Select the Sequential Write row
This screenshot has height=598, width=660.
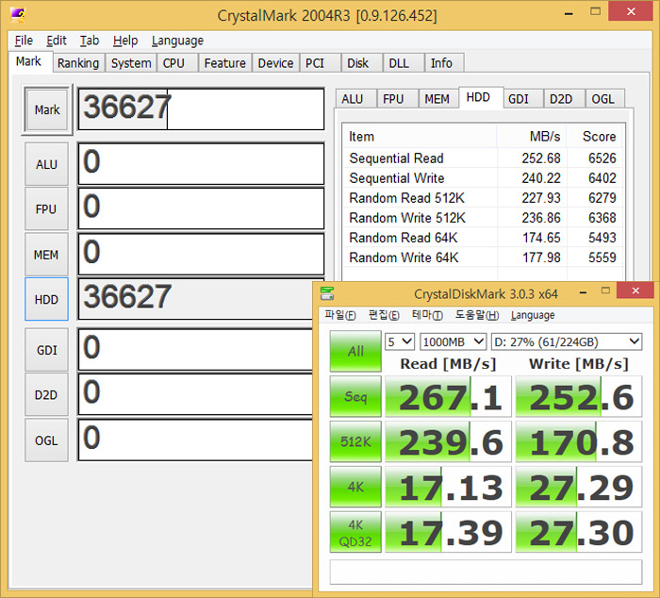click(x=483, y=178)
